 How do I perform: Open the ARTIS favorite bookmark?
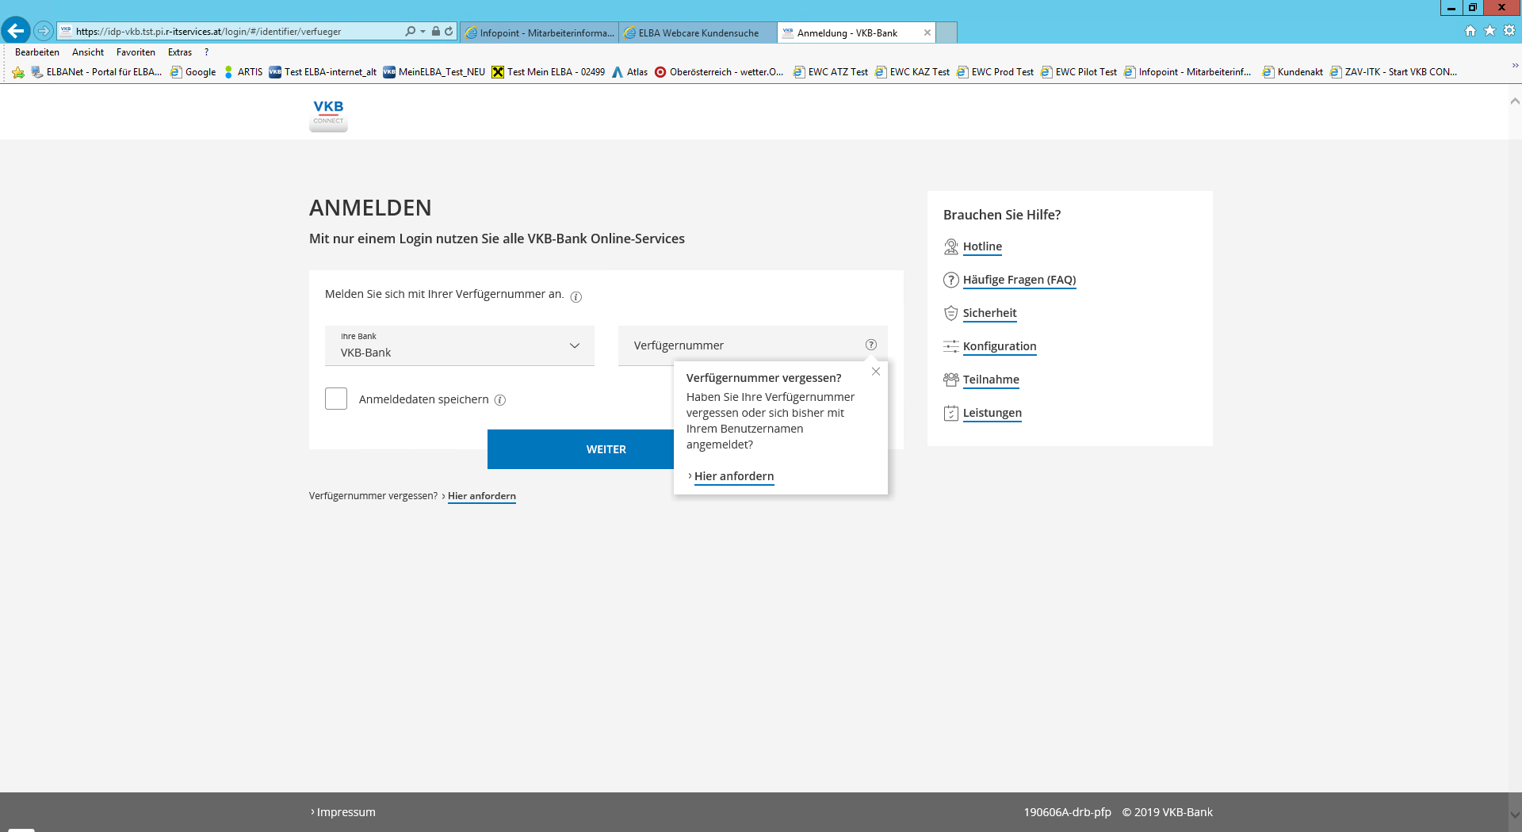click(243, 72)
